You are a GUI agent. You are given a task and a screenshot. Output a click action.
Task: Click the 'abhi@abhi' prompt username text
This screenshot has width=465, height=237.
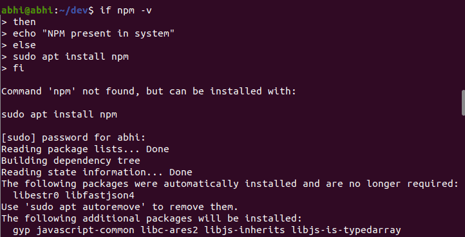coord(28,10)
